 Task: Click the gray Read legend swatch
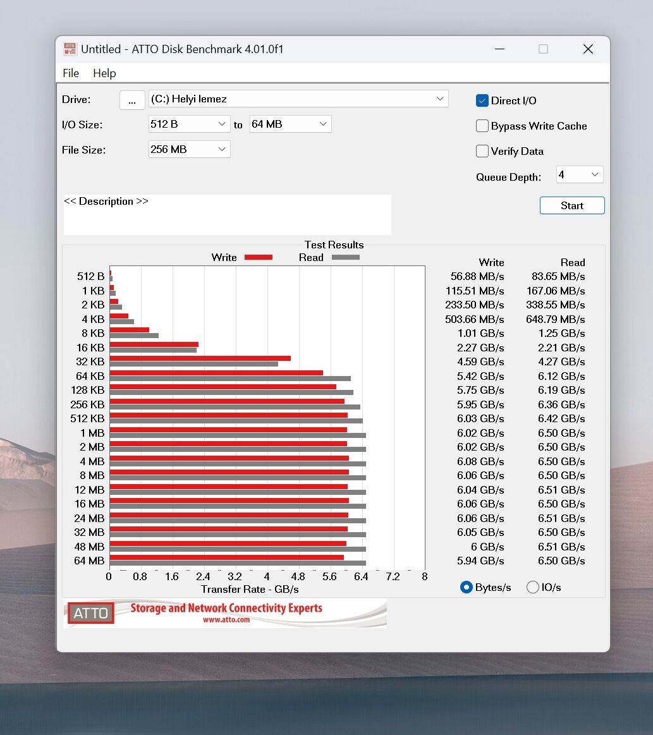click(346, 257)
